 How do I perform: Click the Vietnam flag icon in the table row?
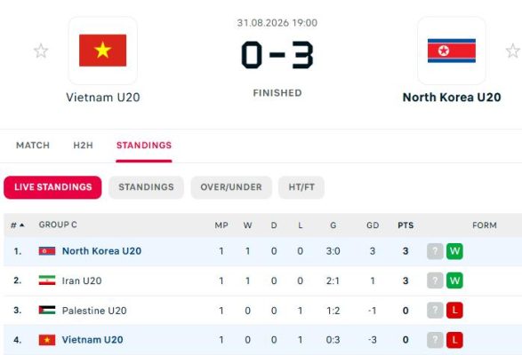[47, 340]
